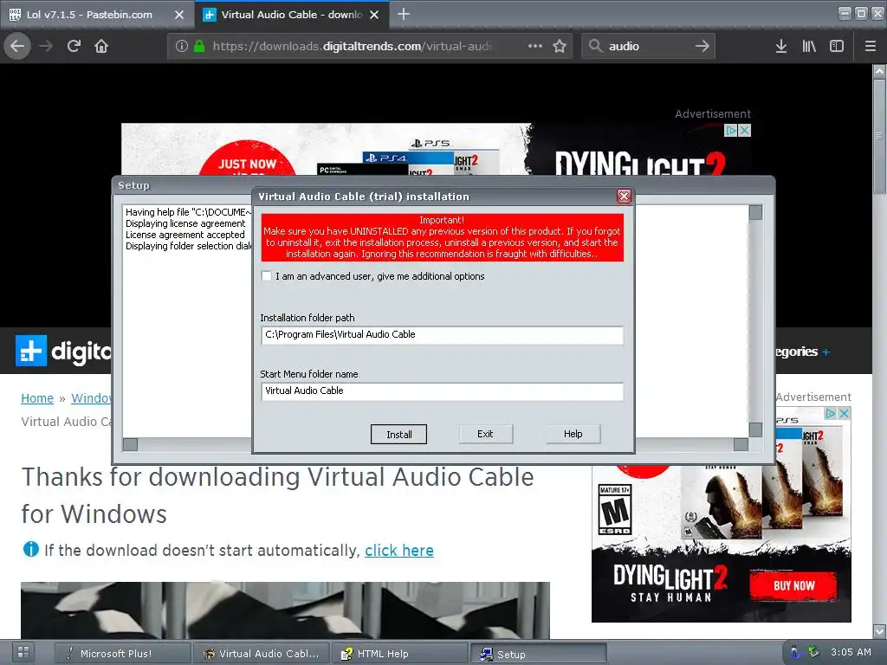
Task: Click the blue info icon beside download notice
Action: tap(30, 549)
